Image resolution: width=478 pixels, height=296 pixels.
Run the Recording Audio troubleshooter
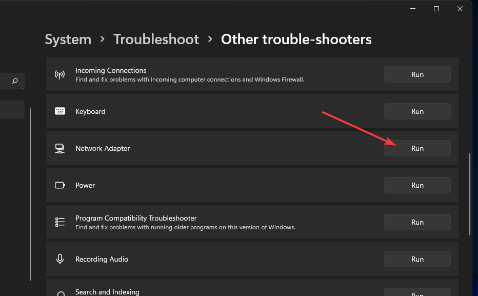(417, 259)
